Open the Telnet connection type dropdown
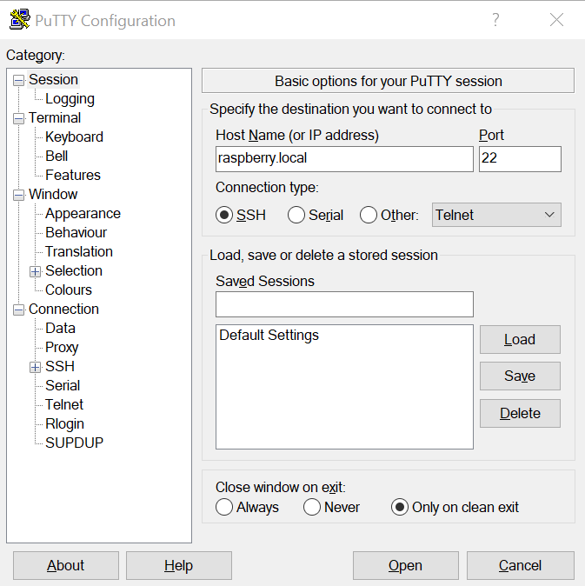The image size is (585, 586). 496,215
